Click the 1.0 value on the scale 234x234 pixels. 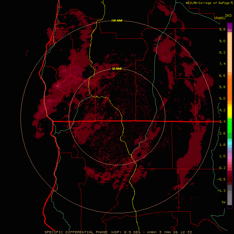[222, 156]
